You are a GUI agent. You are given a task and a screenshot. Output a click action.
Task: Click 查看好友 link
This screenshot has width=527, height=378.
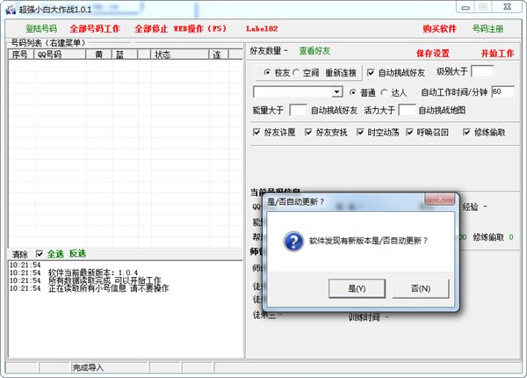click(314, 51)
